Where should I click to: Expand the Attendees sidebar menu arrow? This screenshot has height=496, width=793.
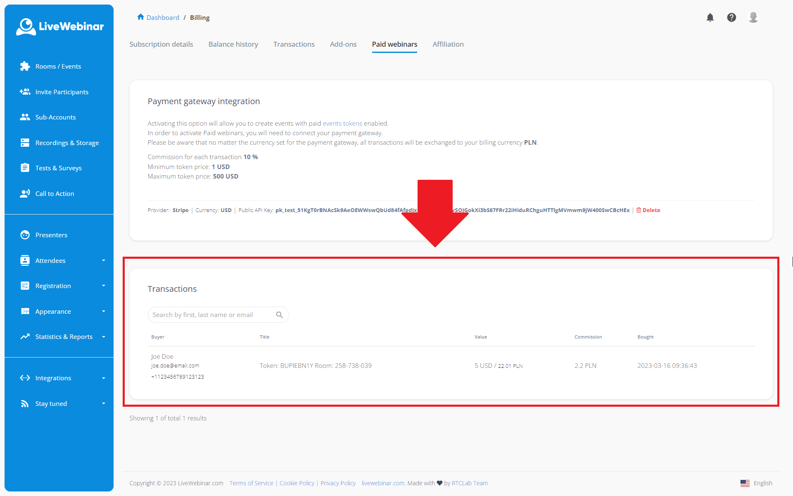[104, 260]
